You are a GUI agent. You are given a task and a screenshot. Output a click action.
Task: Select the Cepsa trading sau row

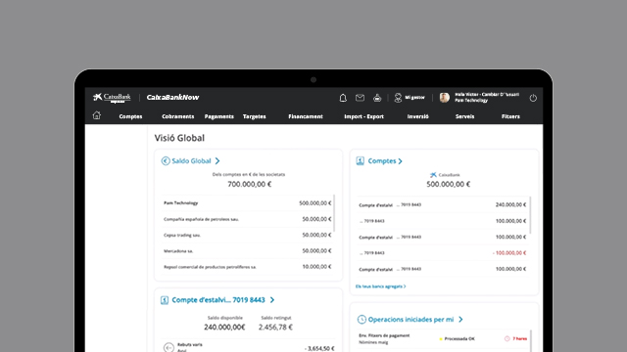(247, 235)
